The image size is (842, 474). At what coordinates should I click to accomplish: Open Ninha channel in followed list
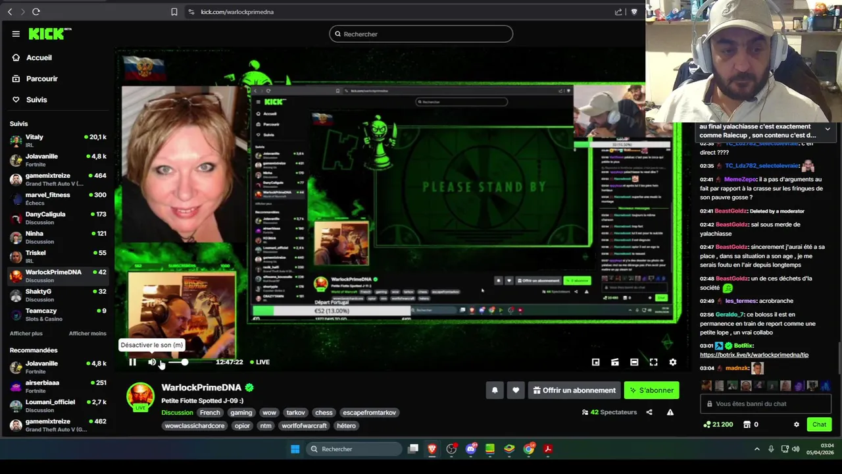click(58, 237)
